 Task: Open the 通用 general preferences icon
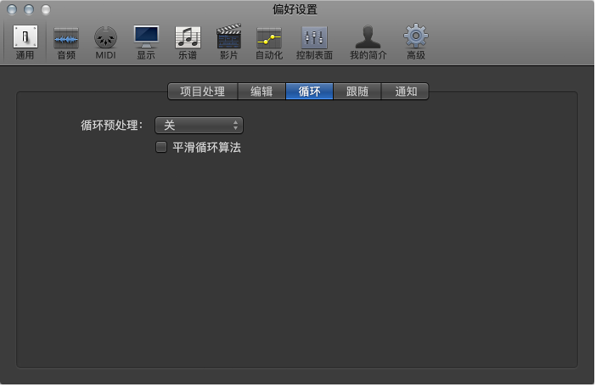[25, 42]
